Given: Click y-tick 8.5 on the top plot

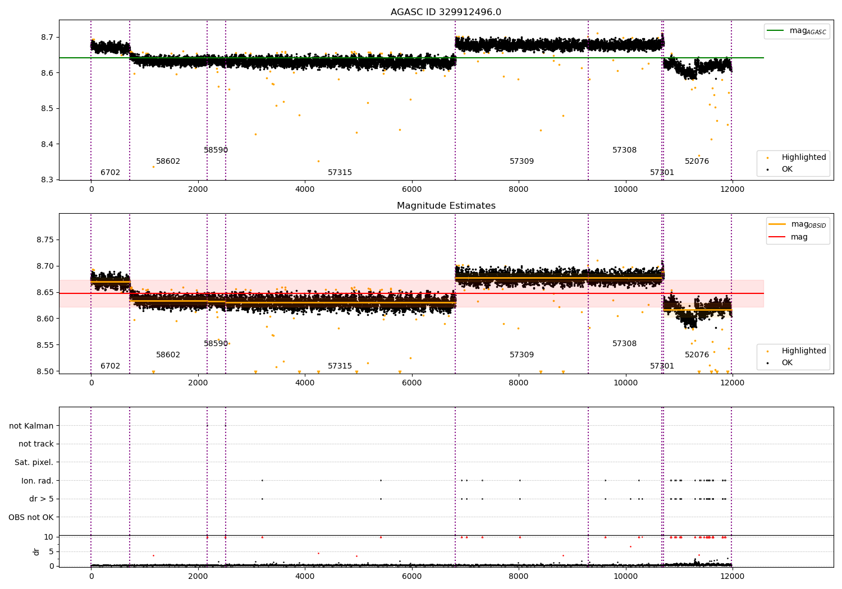Looking at the screenshot, I should point(47,108).
